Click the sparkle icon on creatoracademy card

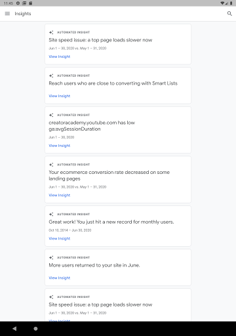(x=51, y=115)
